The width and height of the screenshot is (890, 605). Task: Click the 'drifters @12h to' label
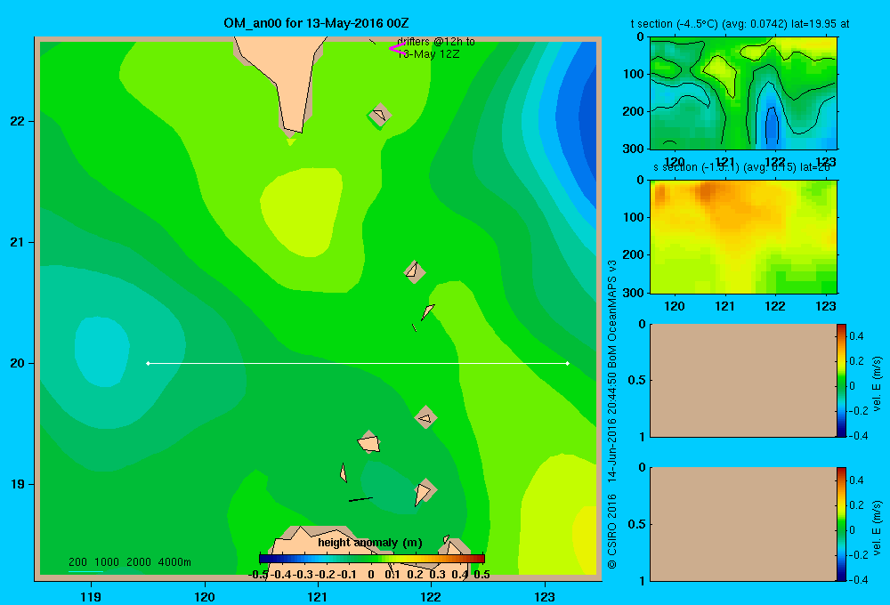[436, 42]
